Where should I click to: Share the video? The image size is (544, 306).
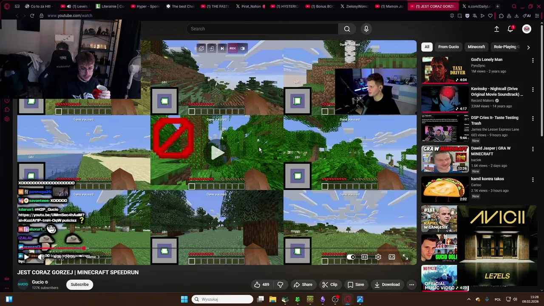(303, 285)
